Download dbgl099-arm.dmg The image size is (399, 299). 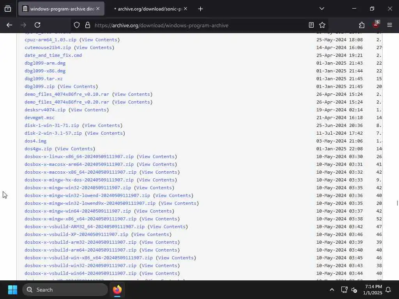(45, 63)
